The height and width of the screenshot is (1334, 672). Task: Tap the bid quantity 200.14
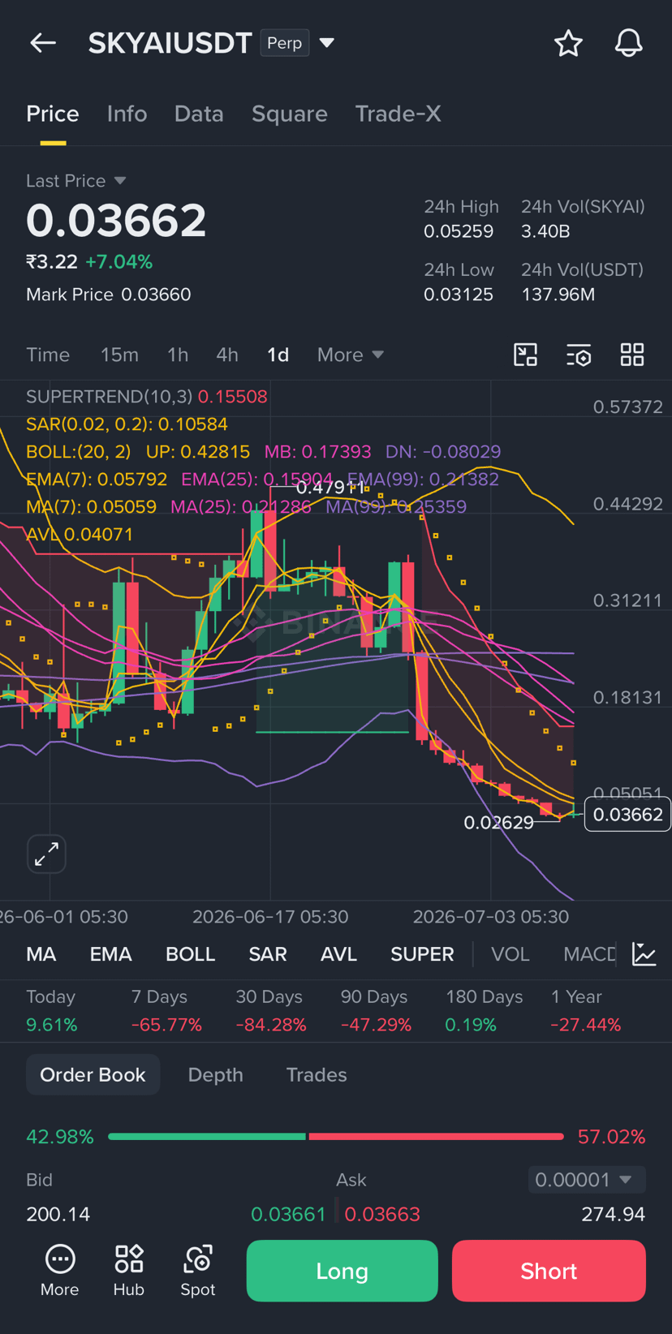coord(58,1214)
